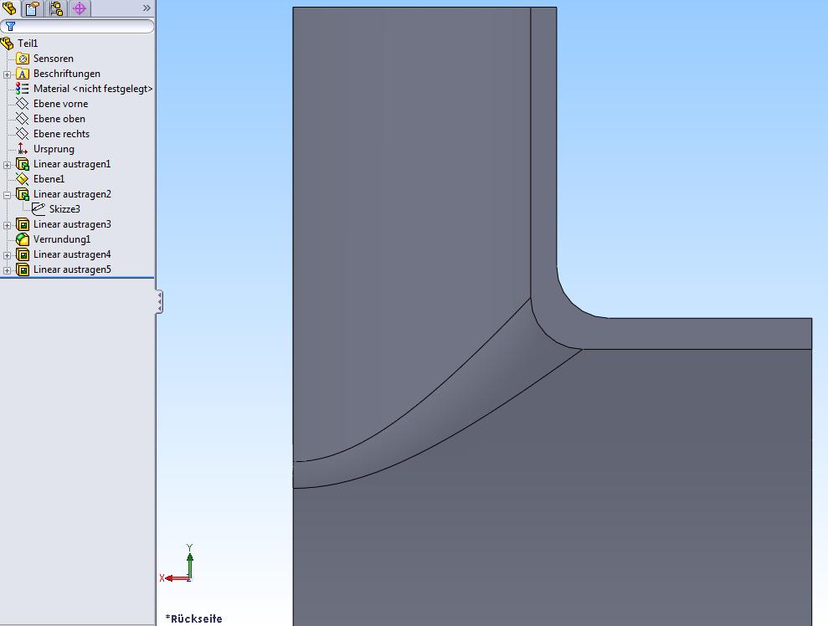Select the Ursprung label

click(x=54, y=149)
